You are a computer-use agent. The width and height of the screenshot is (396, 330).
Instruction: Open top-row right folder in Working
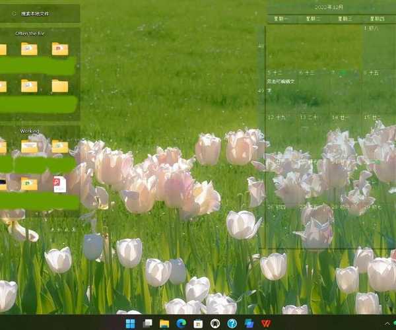[x=60, y=147]
